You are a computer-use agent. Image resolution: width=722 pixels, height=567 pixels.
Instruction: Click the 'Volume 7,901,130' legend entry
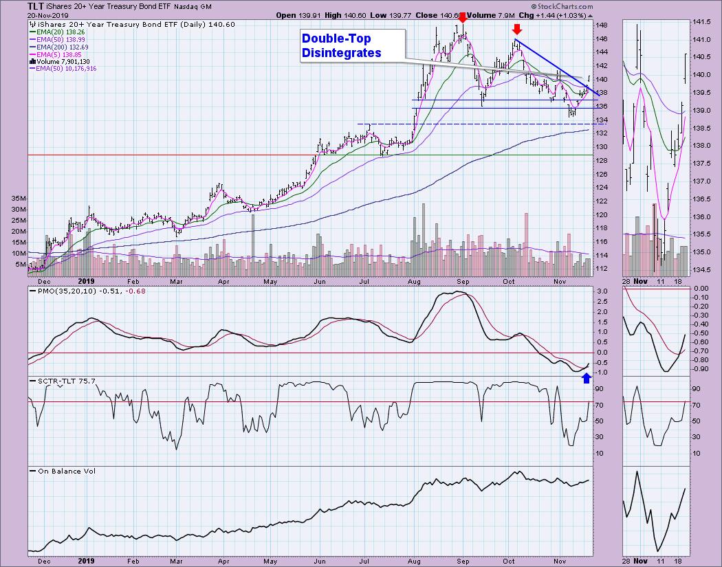(63, 61)
